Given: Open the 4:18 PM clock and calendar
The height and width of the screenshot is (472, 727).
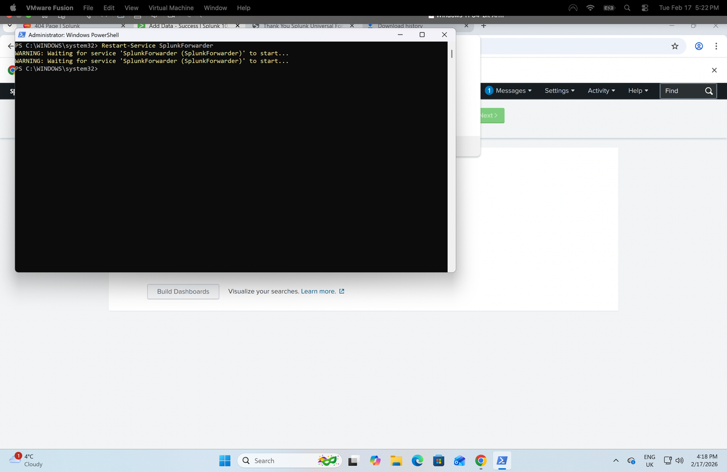Looking at the screenshot, I should [704, 461].
